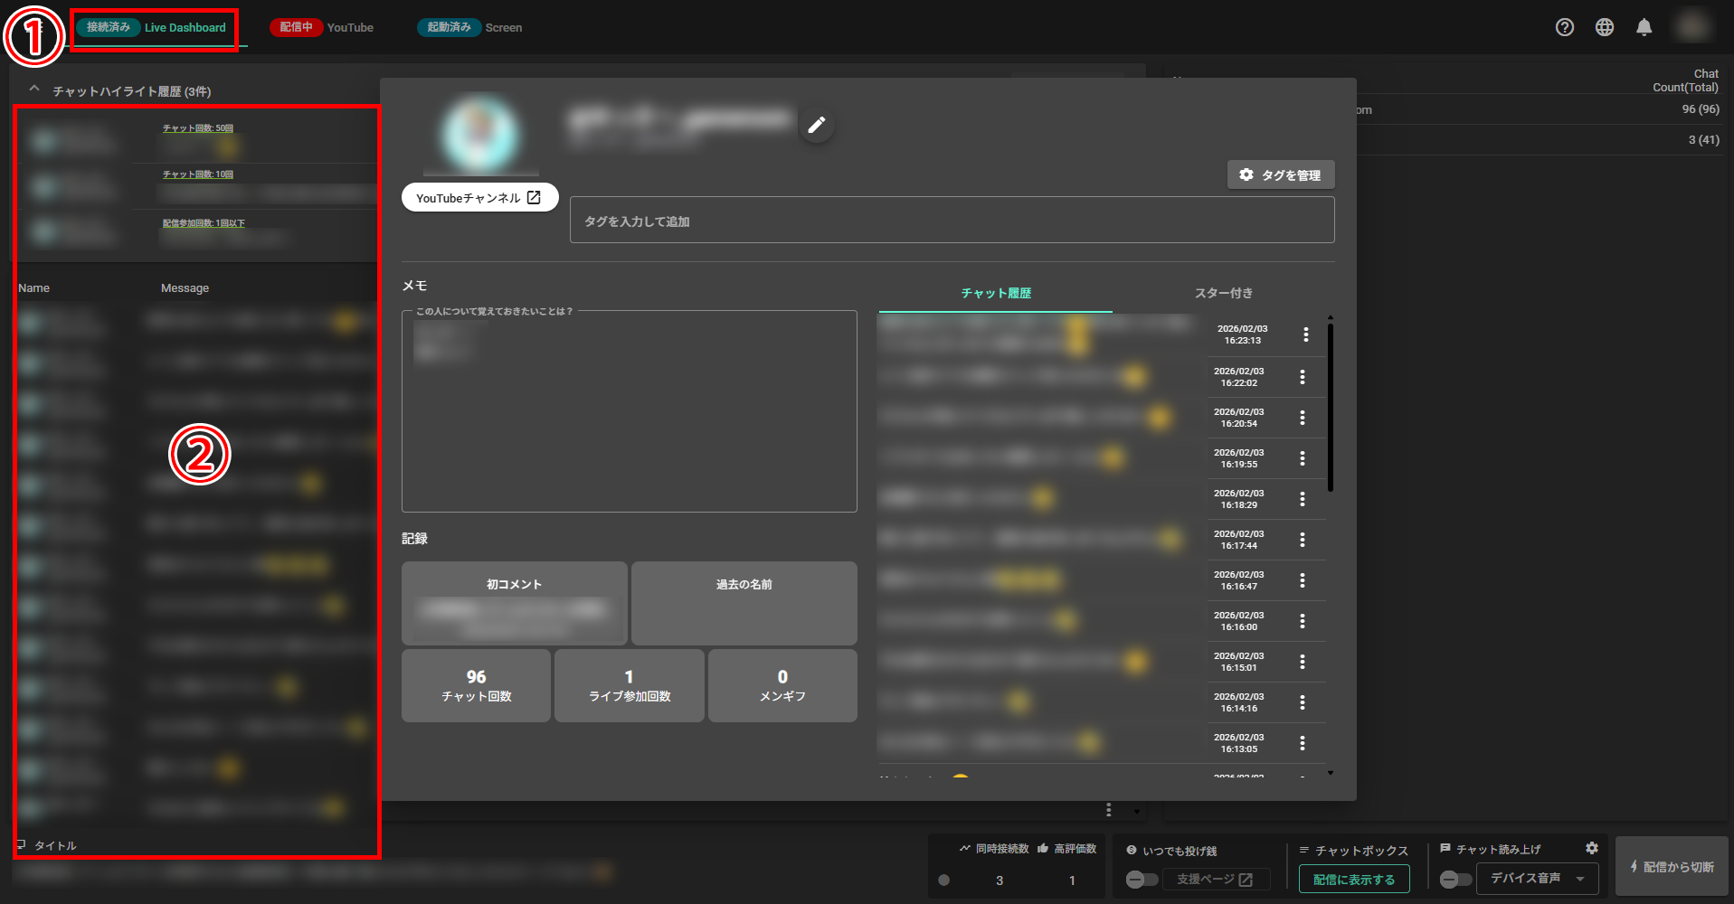1734x904 pixels.
Task: Click the 配信に表示する button
Action: tap(1354, 880)
